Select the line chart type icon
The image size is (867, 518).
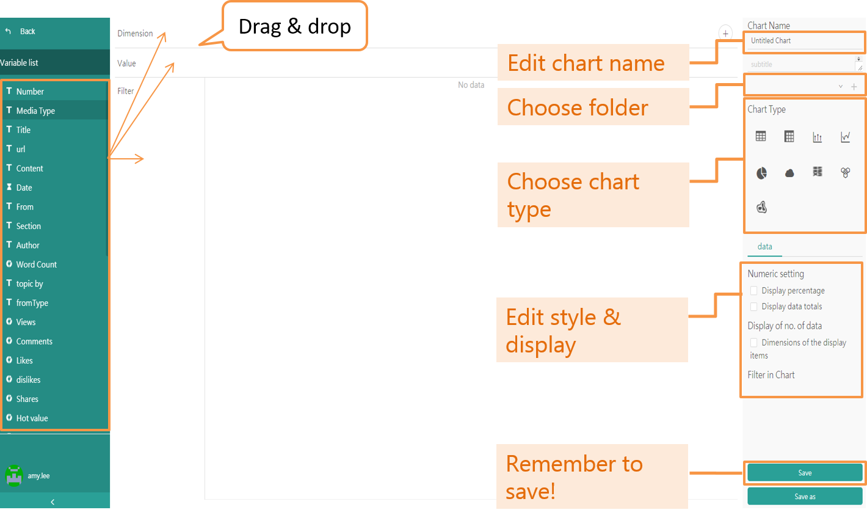click(x=845, y=137)
